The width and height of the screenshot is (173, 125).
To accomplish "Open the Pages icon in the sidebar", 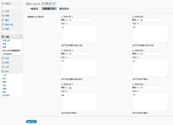I will 3,24.
